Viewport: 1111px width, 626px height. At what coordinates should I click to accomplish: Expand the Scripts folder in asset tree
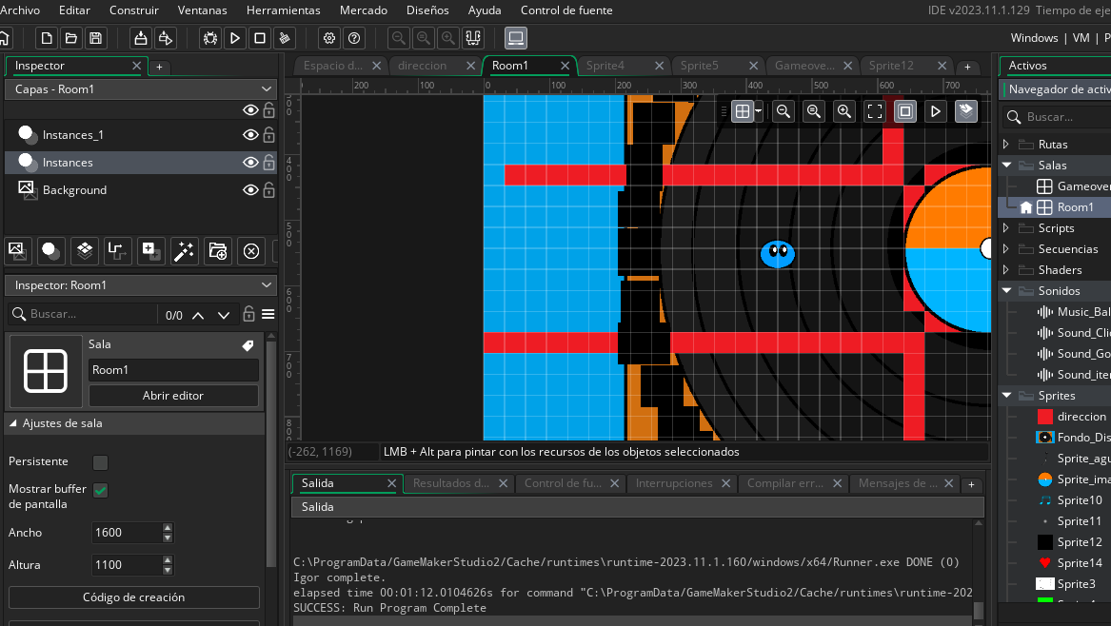[x=1005, y=228]
